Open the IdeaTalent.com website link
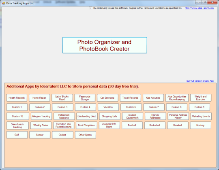Image resolution: width=219 pixels, height=170 pixels. point(199,8)
